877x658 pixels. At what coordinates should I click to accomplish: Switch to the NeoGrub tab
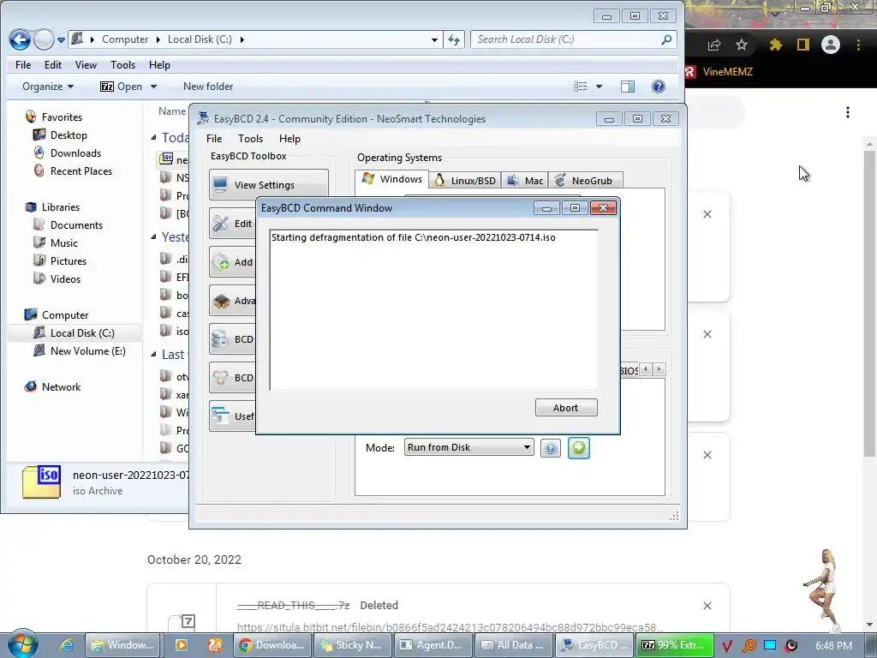(x=585, y=180)
